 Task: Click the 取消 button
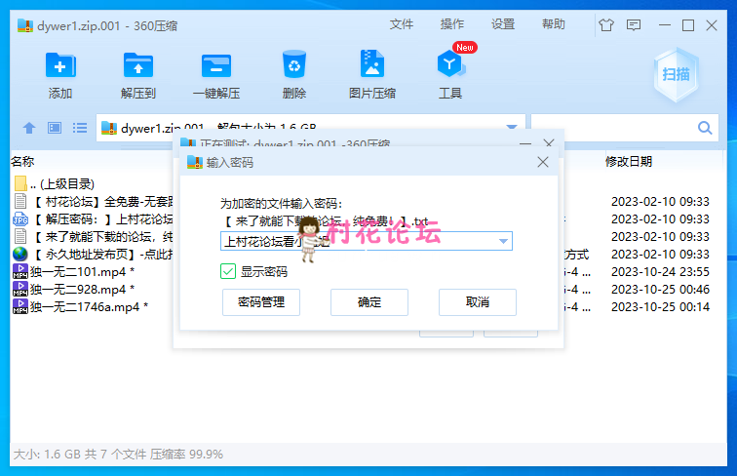478,302
